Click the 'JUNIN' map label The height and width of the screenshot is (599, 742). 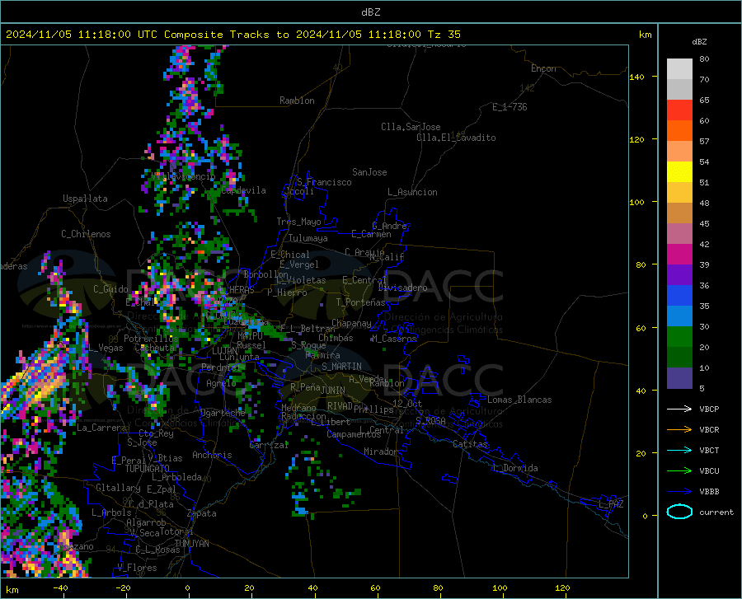click(333, 391)
